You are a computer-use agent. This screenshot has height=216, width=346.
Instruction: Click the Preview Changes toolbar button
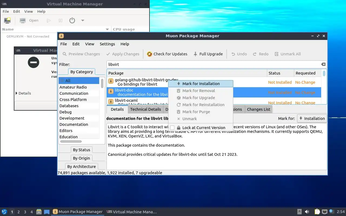click(81, 54)
